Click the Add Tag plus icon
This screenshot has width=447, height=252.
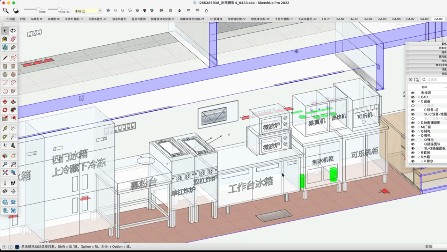click(410, 80)
